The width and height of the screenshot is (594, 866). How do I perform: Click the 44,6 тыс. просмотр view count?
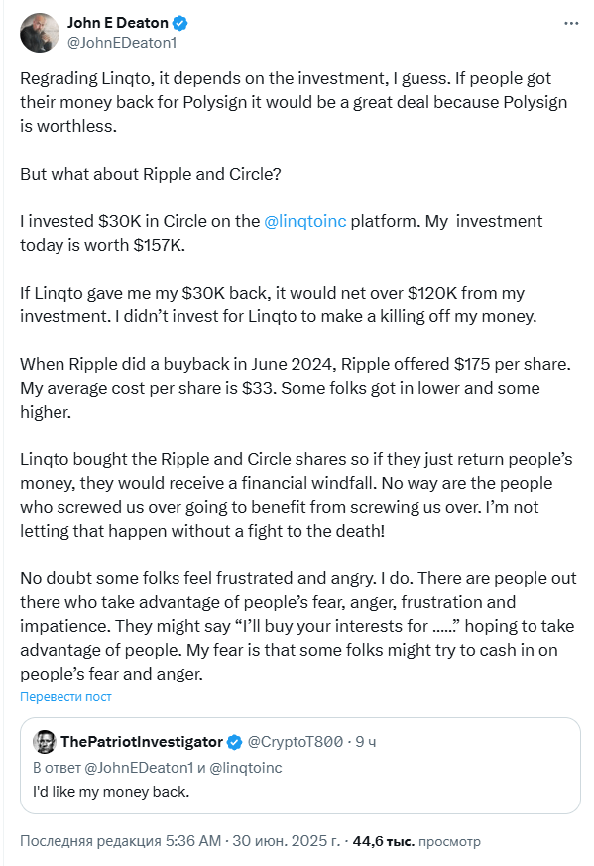point(416,841)
